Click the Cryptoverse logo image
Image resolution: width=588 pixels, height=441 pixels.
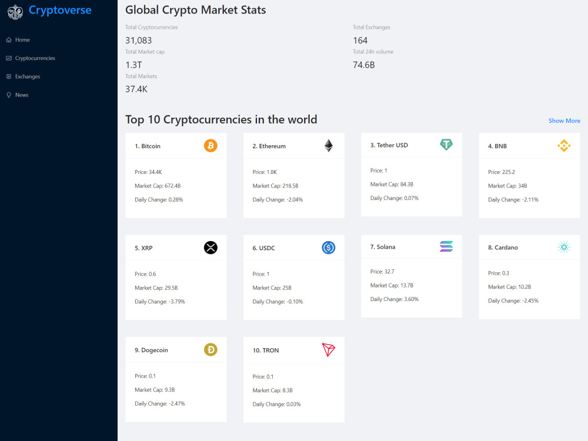click(15, 12)
